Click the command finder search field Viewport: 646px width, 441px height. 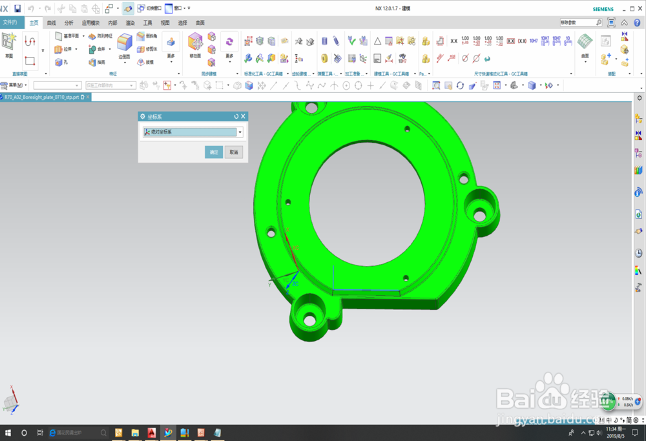[581, 22]
